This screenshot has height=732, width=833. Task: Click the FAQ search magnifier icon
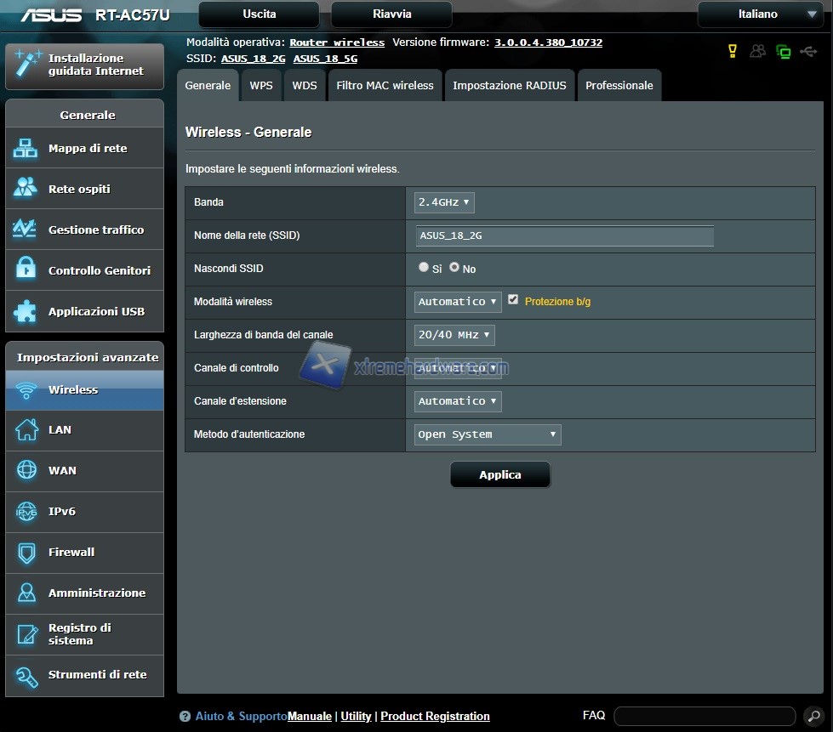coord(813,716)
